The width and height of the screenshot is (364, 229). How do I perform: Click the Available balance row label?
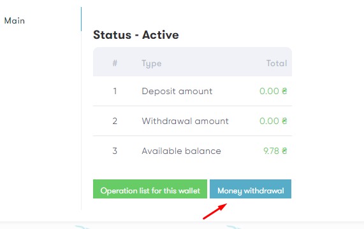pos(181,151)
